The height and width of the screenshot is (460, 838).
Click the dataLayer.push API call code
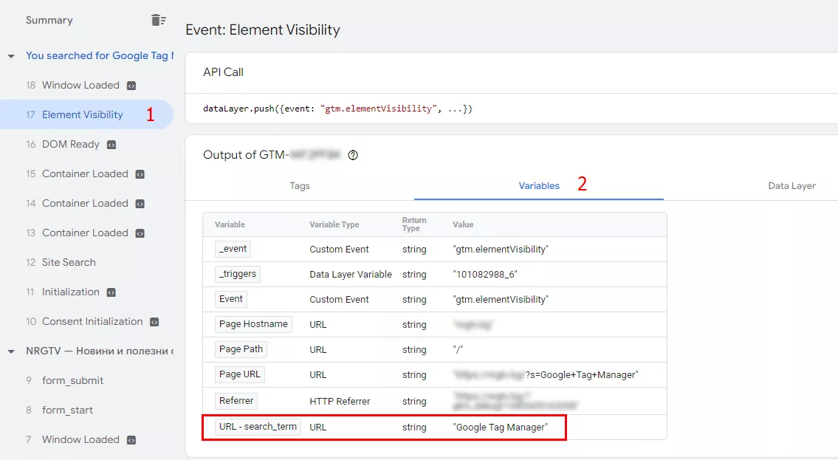pos(337,109)
